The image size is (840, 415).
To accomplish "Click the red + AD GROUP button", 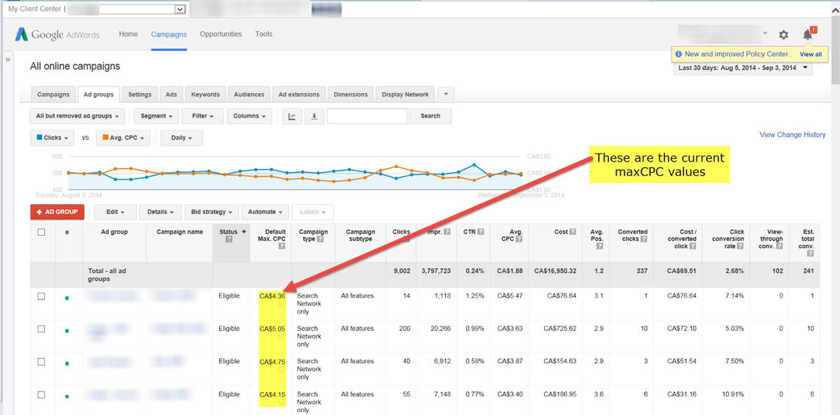I will click(57, 211).
